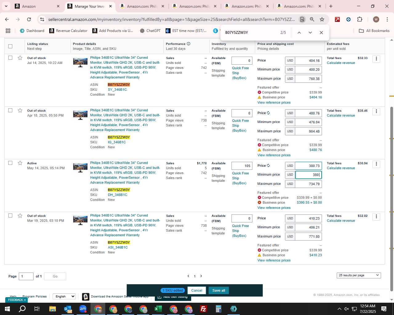Open three-dot menu for IG_346B1C row
Screen dimensions: 394x315
(x=376, y=111)
